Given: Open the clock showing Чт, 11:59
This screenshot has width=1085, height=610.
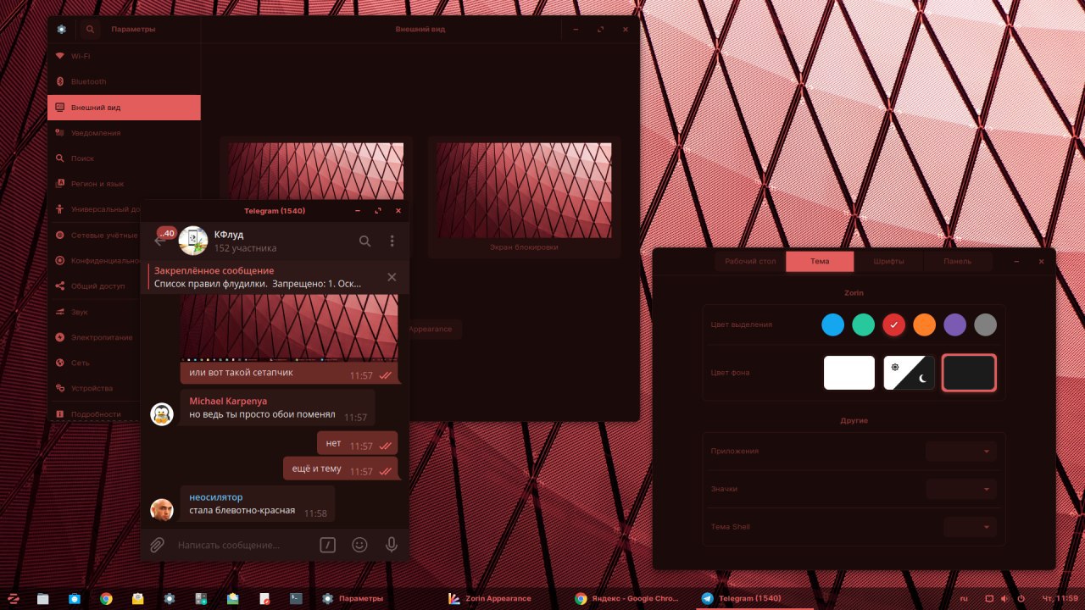Looking at the screenshot, I should 1060,598.
